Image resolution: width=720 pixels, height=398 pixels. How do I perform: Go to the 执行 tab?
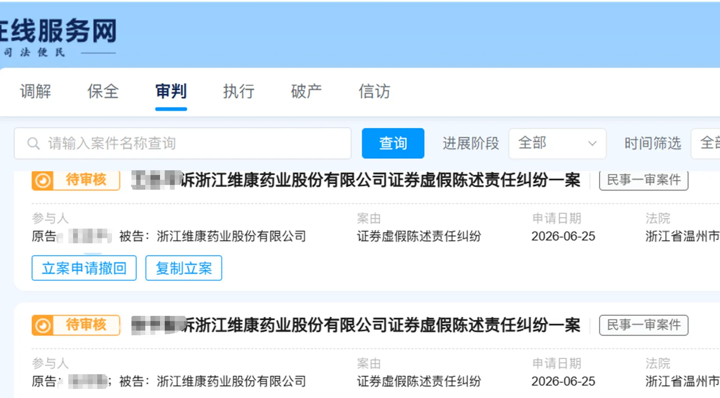[x=239, y=92]
